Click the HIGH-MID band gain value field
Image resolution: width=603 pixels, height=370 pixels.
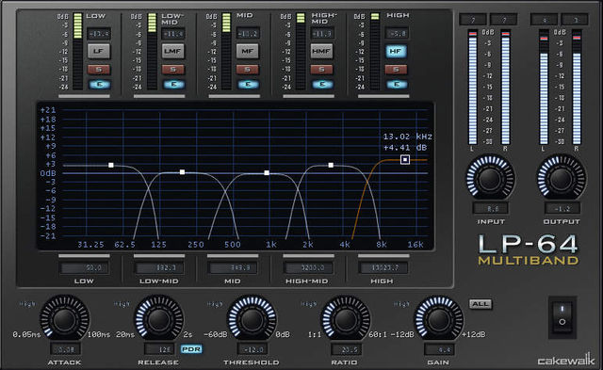pos(321,34)
